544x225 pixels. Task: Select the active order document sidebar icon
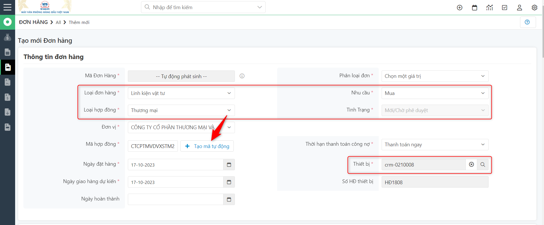point(8,67)
